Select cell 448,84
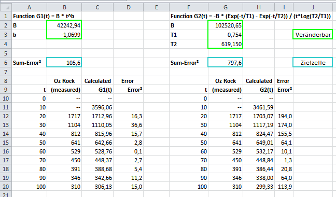The height and width of the screenshot is (197, 336). [259, 160]
